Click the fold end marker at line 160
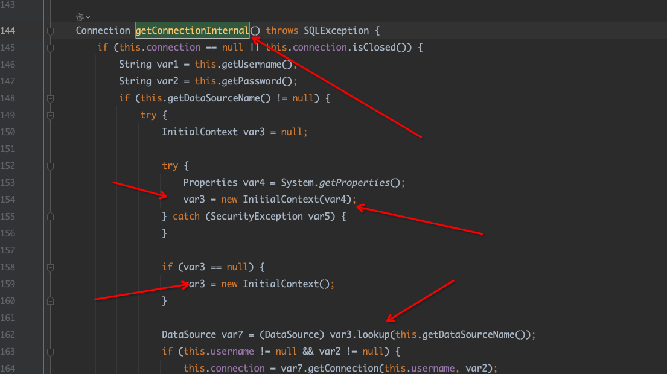 coord(51,300)
